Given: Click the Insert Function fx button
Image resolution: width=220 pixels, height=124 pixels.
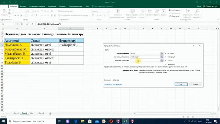Looking at the screenshot, I should [32, 24].
